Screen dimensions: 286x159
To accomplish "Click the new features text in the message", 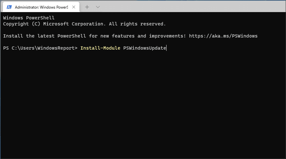I will (118, 36).
